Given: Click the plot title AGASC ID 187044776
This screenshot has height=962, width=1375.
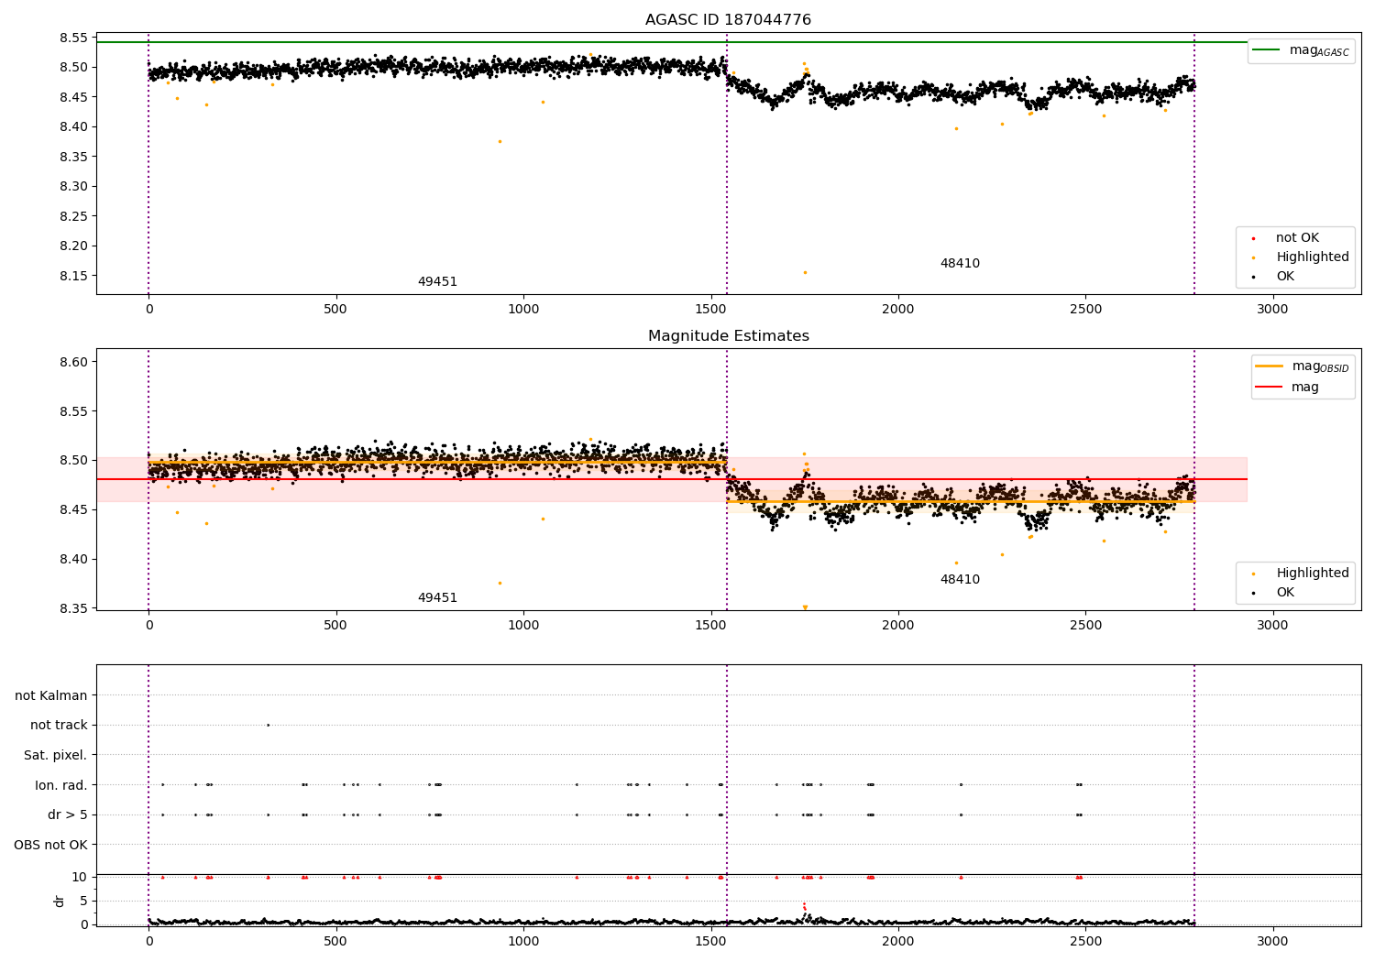Looking at the screenshot, I should pos(728,20).
